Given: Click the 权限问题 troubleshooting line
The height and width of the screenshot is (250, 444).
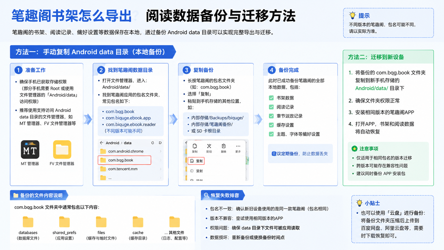Looking at the screenshot, I should (255, 228).
